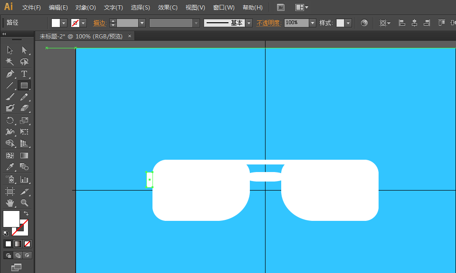Click the 描边 stroke panel link
456x273 pixels.
99,23
